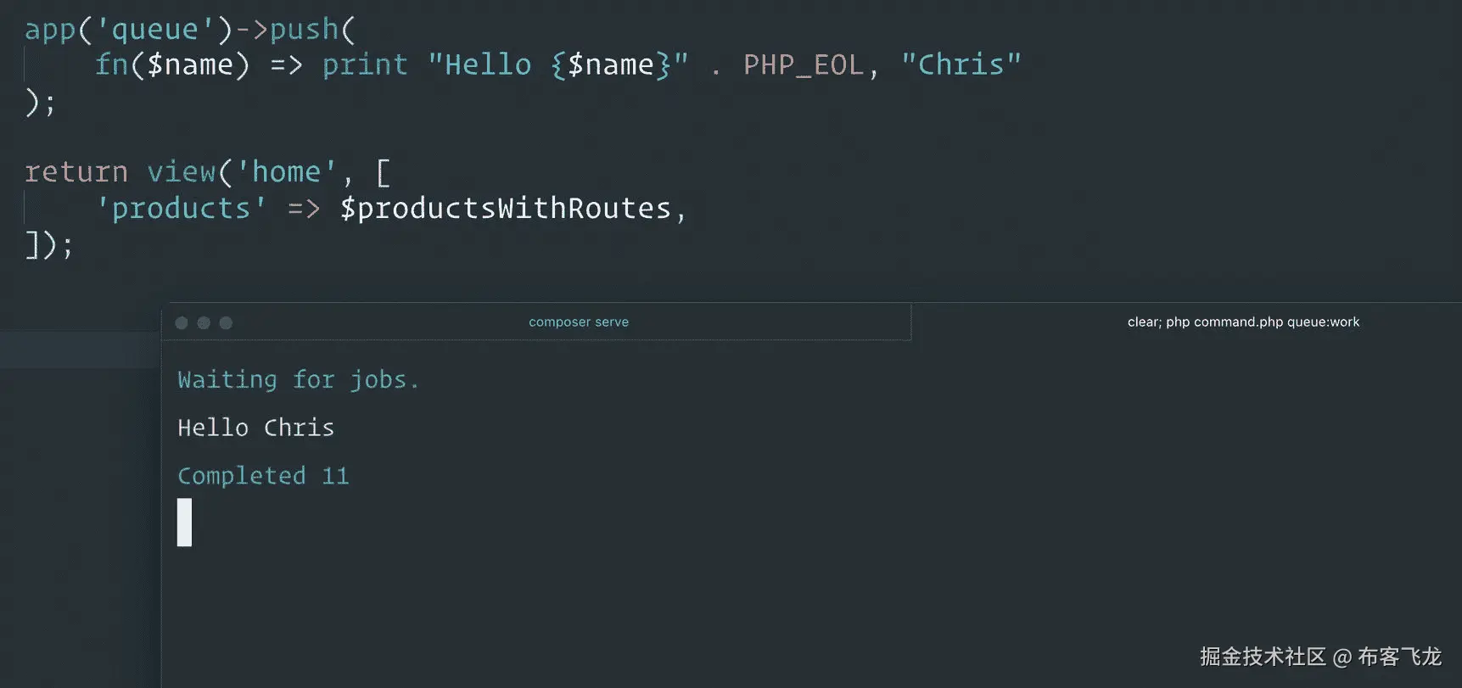The height and width of the screenshot is (688, 1462).
Task: Click the 掘金技术社区 watermark text
Action: pyautogui.click(x=1262, y=657)
